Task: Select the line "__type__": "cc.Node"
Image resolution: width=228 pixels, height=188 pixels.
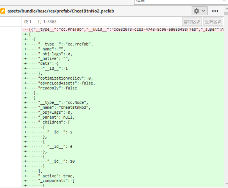Action: coord(123,103)
